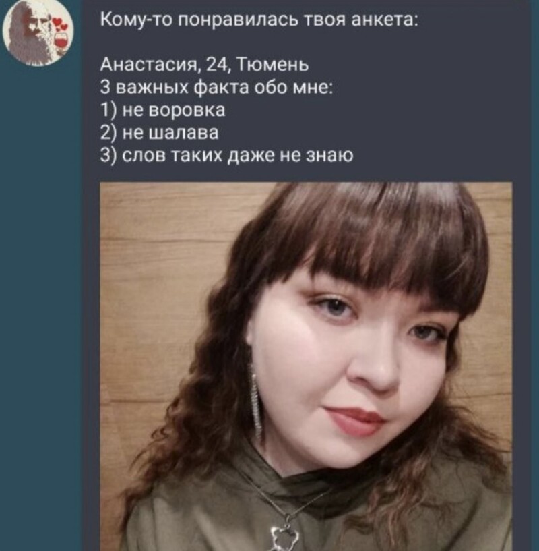Select the line 'Кому-то понравилась твоя анкета:'
This screenshot has height=551, width=539.
tap(259, 20)
